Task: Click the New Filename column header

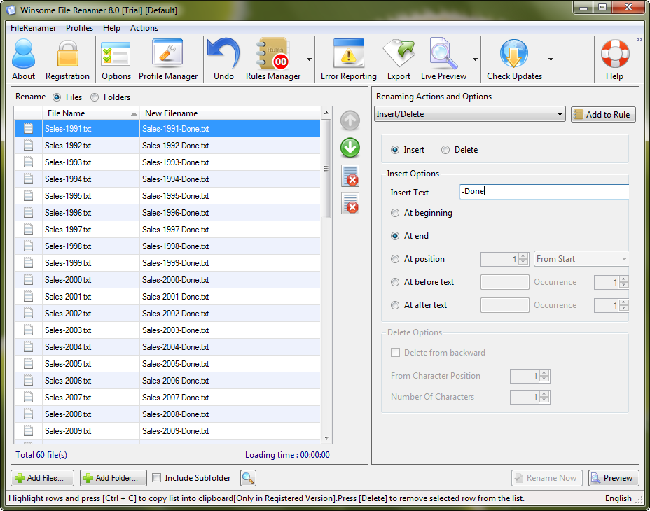Action: tap(230, 113)
